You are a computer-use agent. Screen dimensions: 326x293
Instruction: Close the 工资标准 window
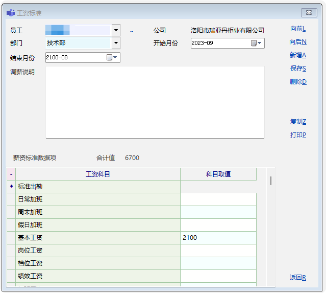(x=309, y=13)
